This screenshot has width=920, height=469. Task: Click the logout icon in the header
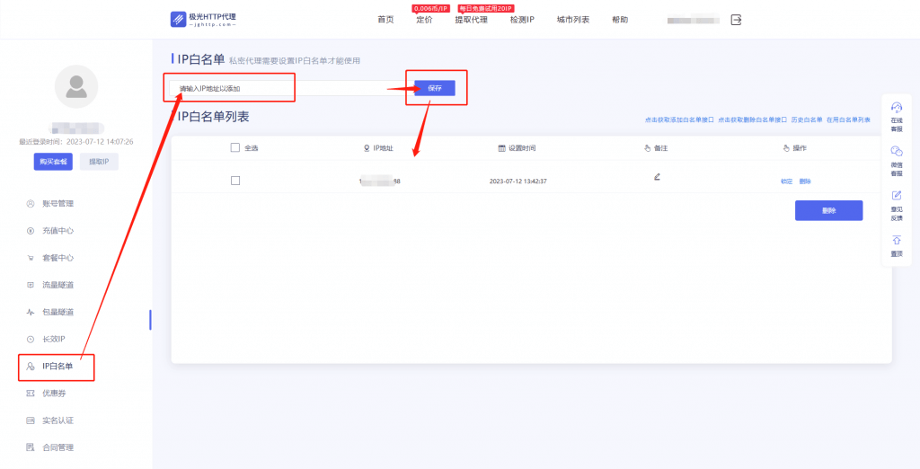(736, 20)
